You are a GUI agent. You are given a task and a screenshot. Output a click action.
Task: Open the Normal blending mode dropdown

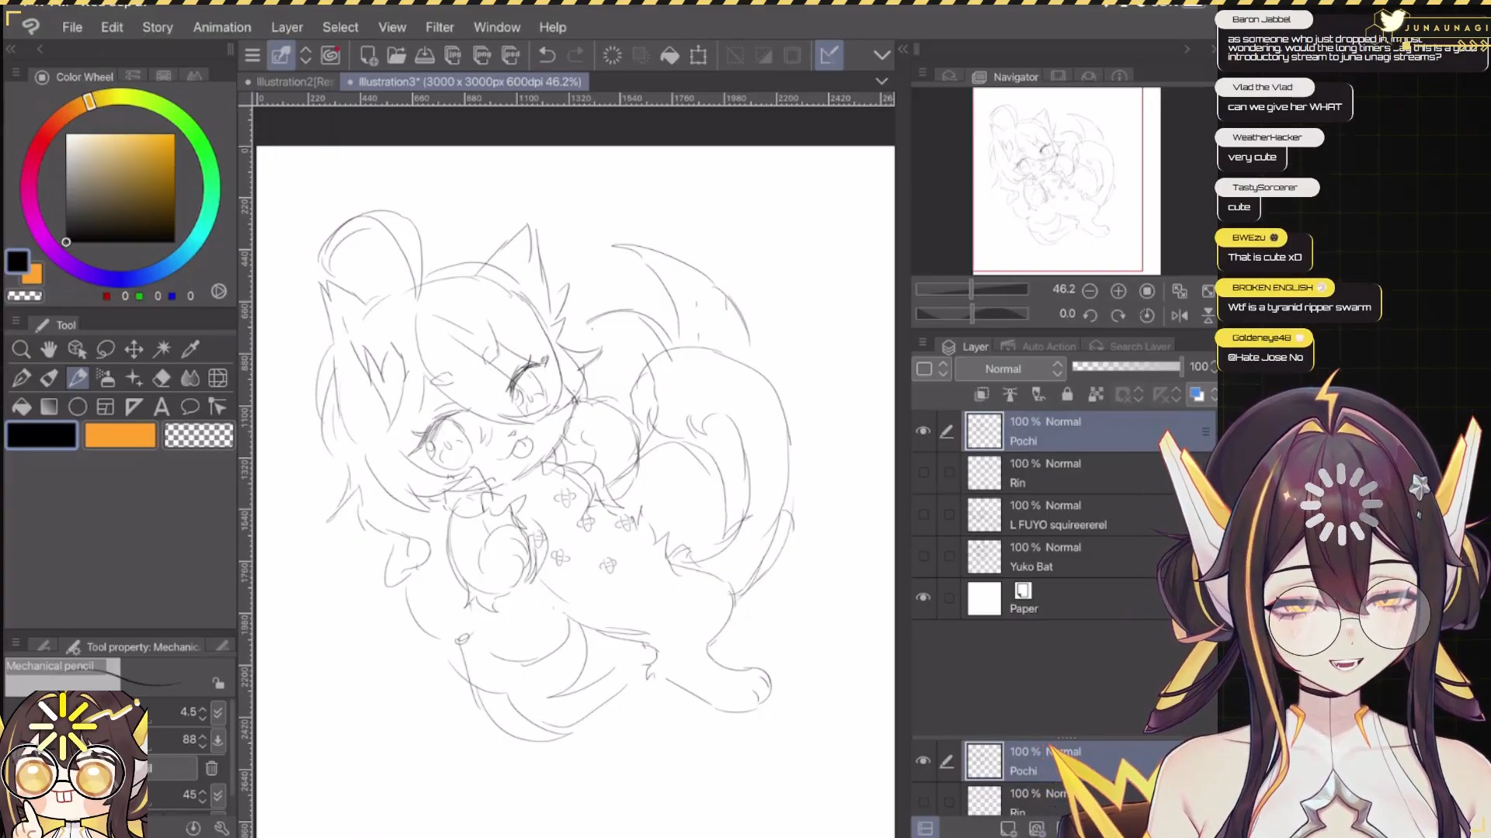click(x=1010, y=369)
